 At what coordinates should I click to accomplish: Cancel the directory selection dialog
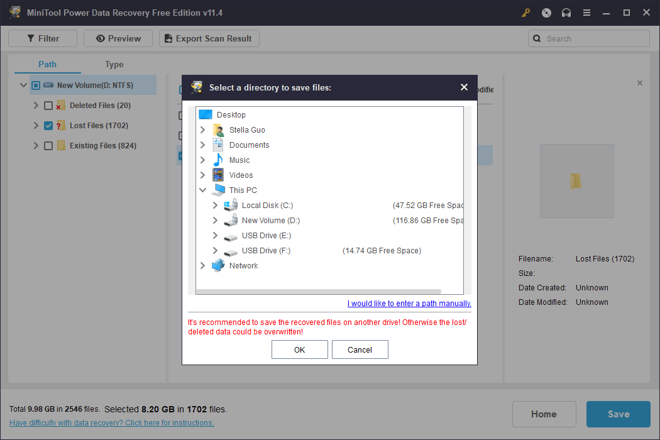click(x=360, y=349)
